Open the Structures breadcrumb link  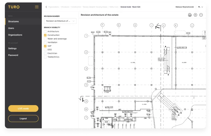point(65,7)
